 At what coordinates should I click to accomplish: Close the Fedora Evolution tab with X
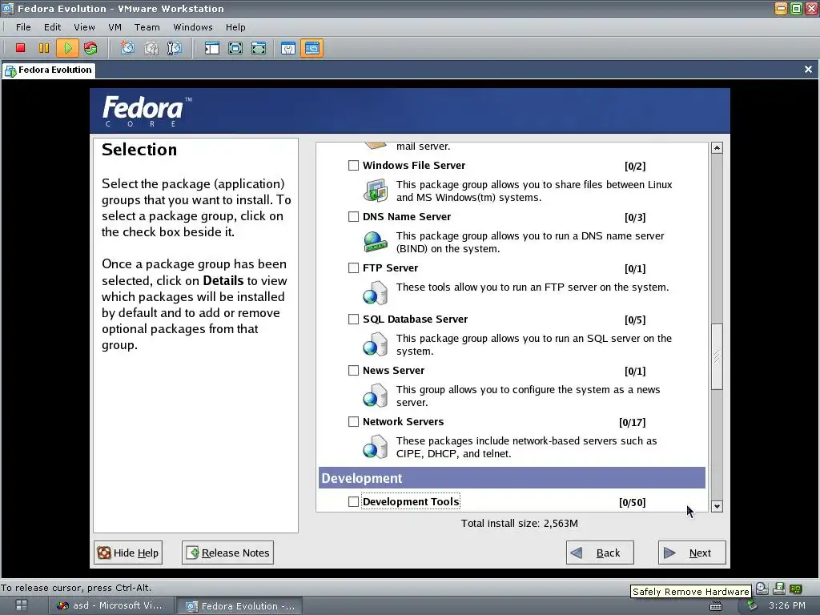(808, 69)
